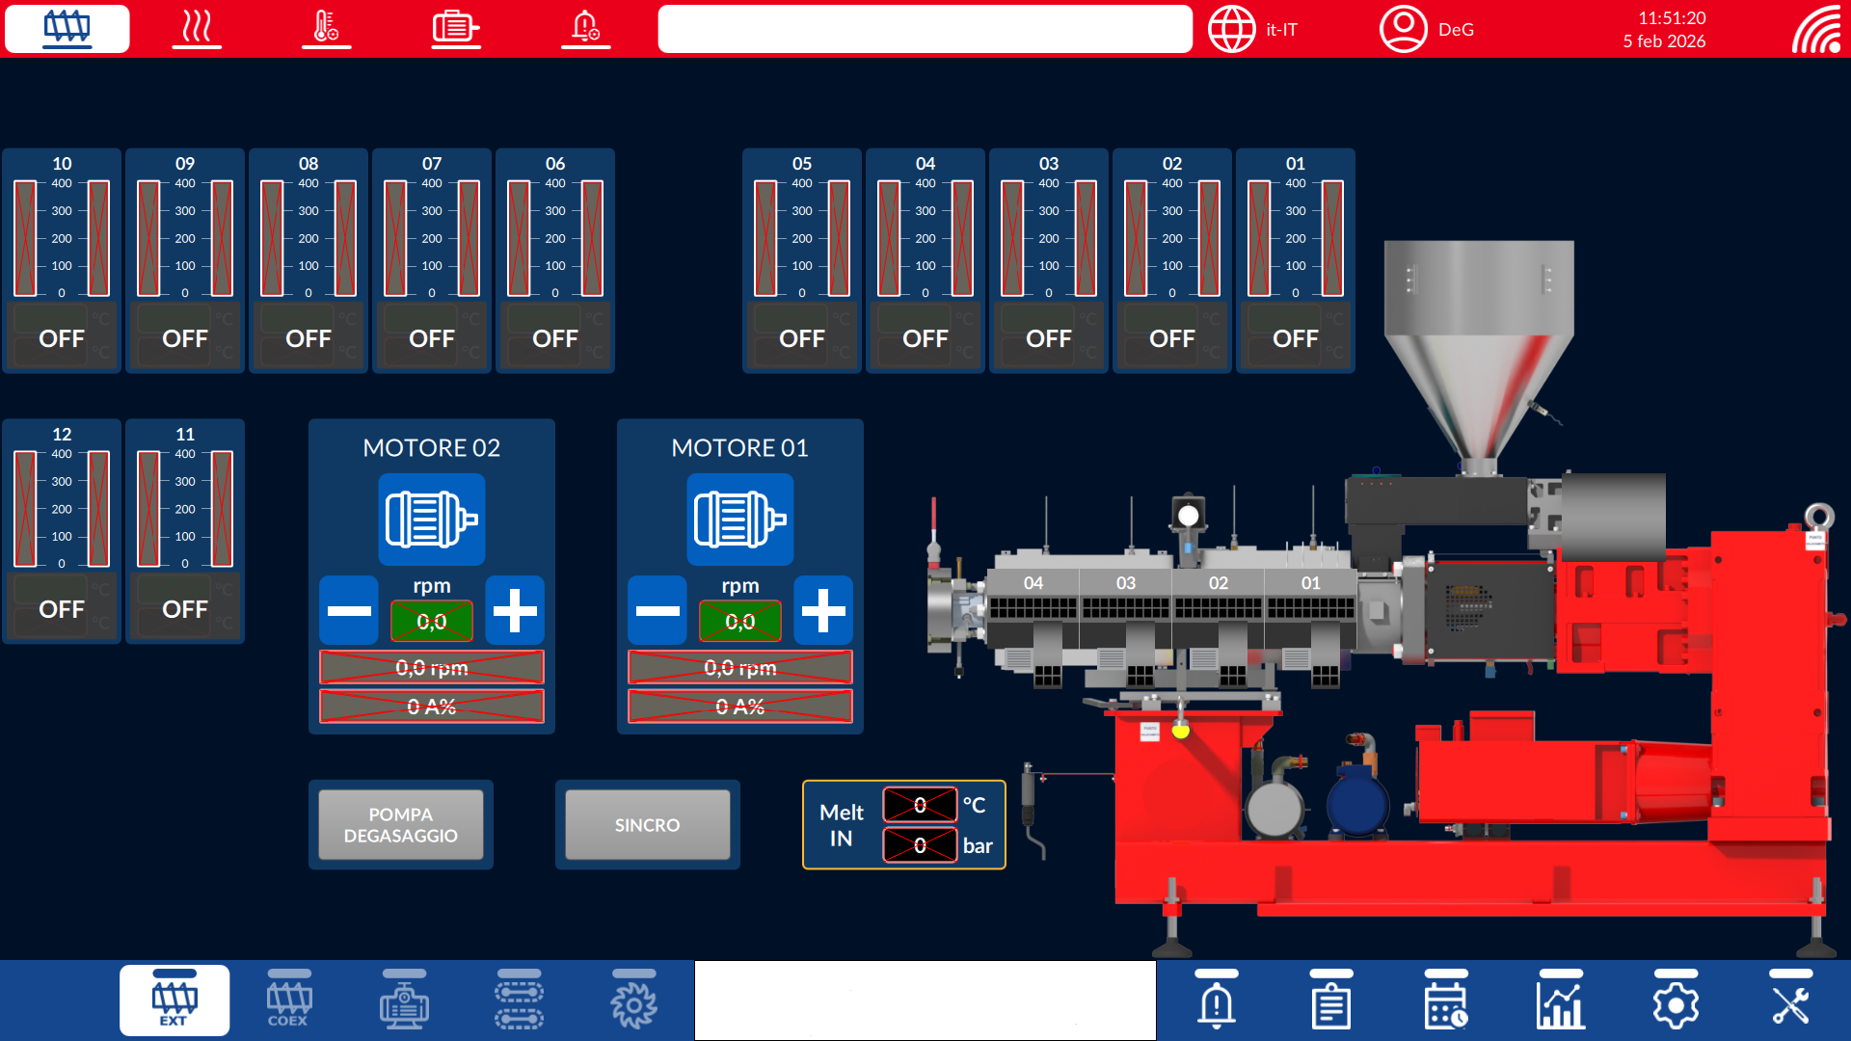Toggle the MOTORE 02 motor on/off button
This screenshot has width=1851, height=1041.
pos(431,520)
